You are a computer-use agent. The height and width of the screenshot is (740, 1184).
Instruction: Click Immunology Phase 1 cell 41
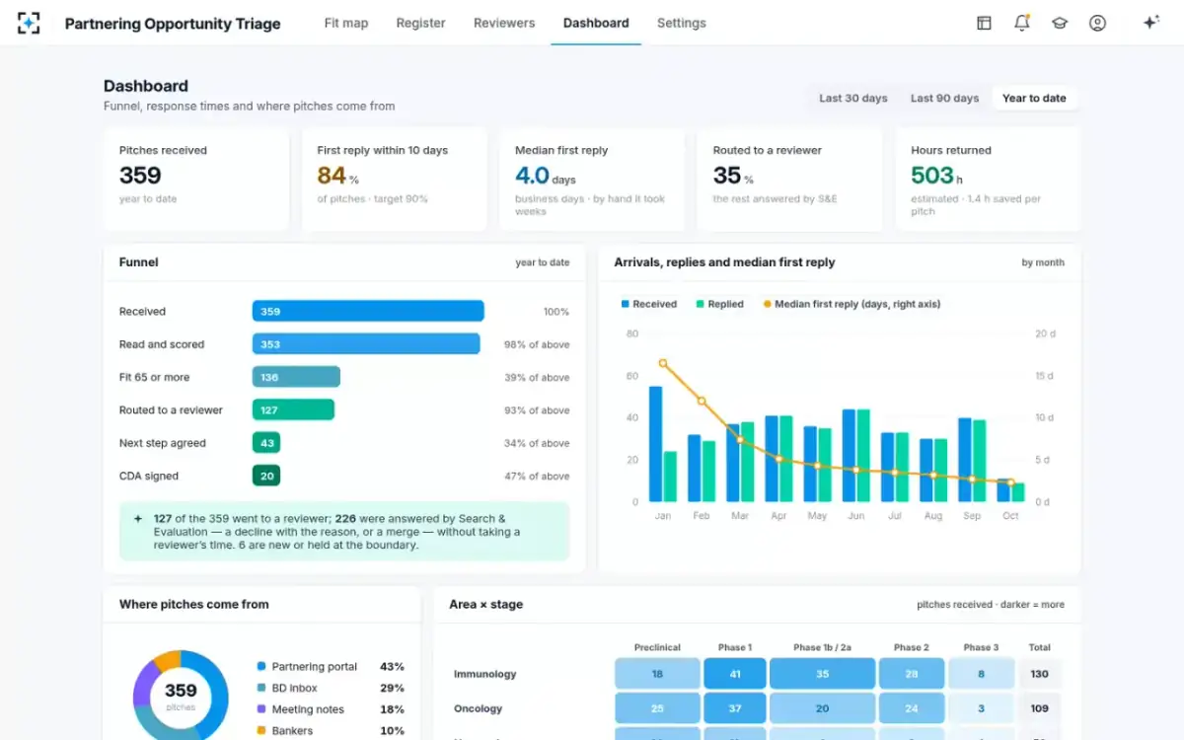tap(735, 674)
